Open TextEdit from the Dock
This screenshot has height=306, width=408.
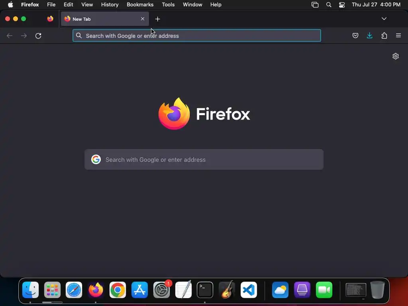(183, 290)
